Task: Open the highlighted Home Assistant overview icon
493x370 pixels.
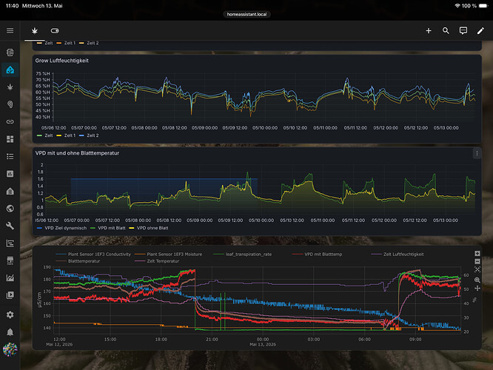Action: click(10, 70)
